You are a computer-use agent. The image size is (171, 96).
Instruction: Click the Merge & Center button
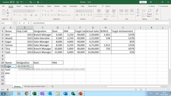[64, 15]
